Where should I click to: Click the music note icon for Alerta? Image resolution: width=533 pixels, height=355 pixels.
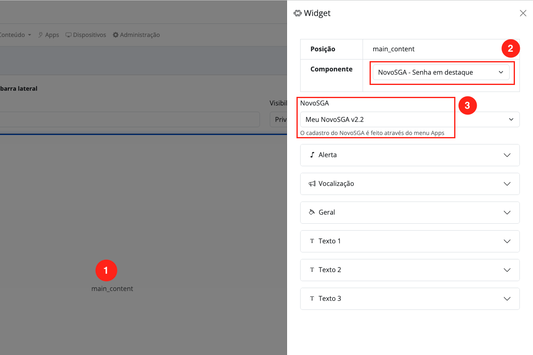(312, 155)
